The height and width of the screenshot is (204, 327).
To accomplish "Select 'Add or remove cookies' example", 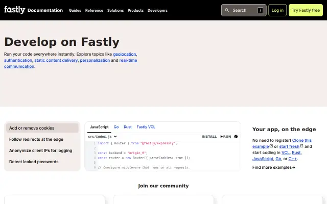I will point(42,128).
